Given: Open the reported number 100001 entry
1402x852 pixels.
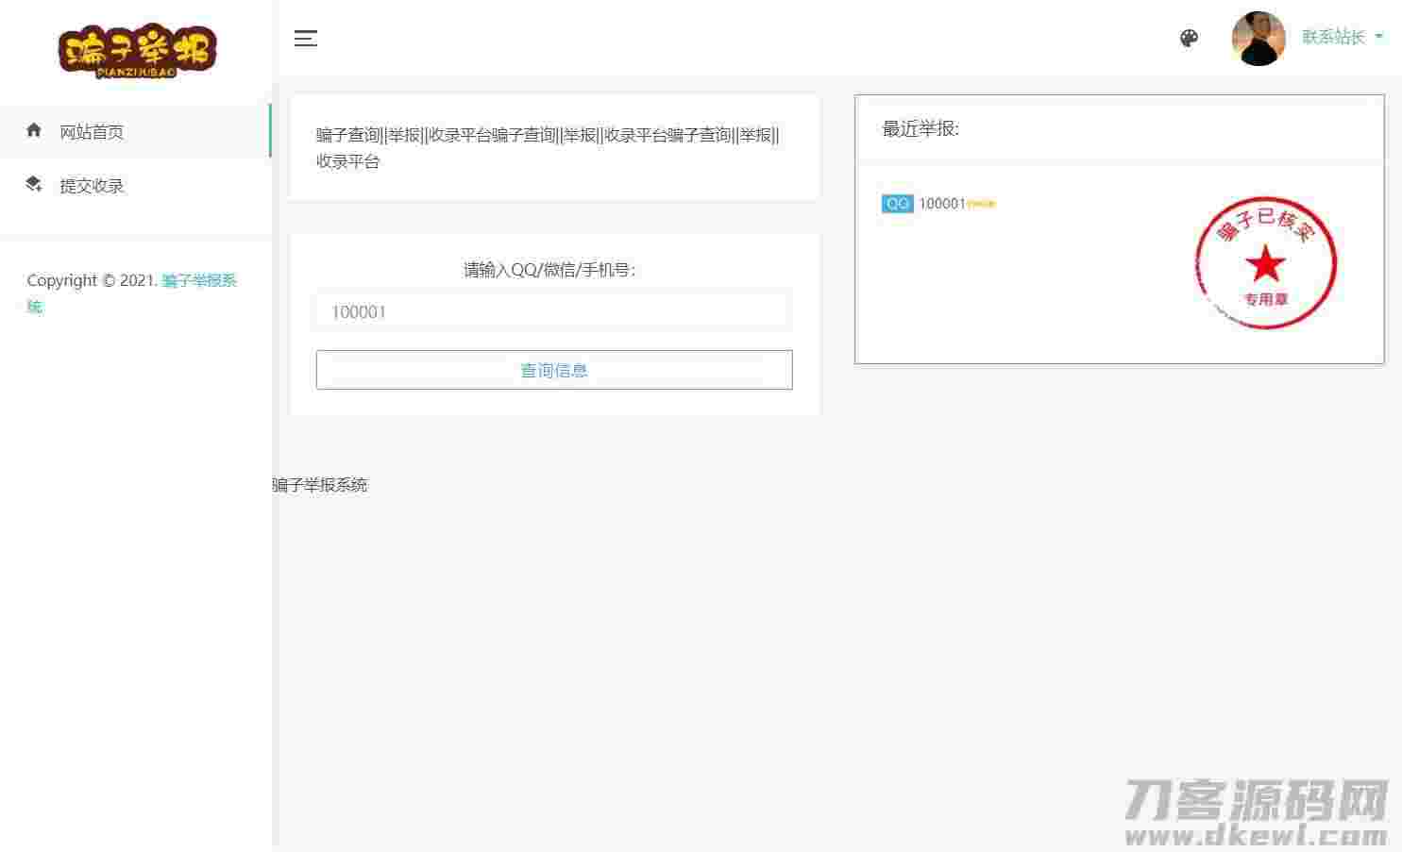Looking at the screenshot, I should coord(942,204).
